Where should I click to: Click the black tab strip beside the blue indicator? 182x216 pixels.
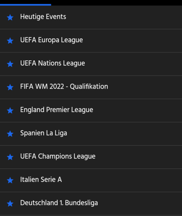click(x=116, y=3)
